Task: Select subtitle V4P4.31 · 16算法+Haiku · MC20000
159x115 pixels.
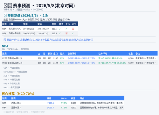Action: (23, 10)
